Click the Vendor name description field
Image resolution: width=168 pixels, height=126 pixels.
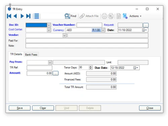tap(108, 36)
